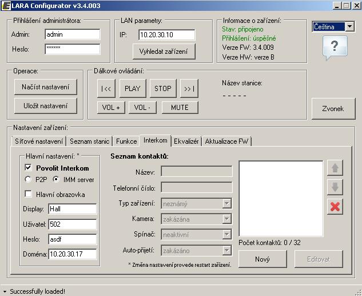Skip to previous station button
The width and height of the screenshot is (362, 296).
[106, 89]
